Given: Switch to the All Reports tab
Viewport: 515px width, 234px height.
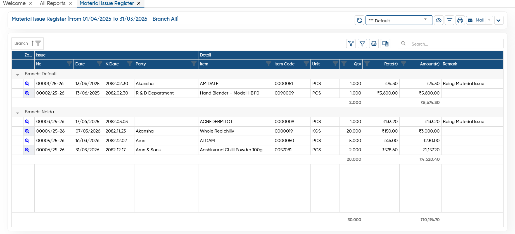Looking at the screenshot, I should 53,3.
